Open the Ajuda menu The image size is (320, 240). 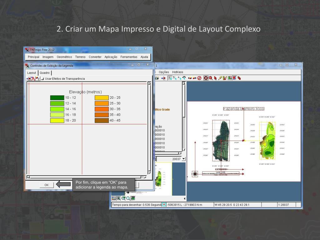[144, 57]
